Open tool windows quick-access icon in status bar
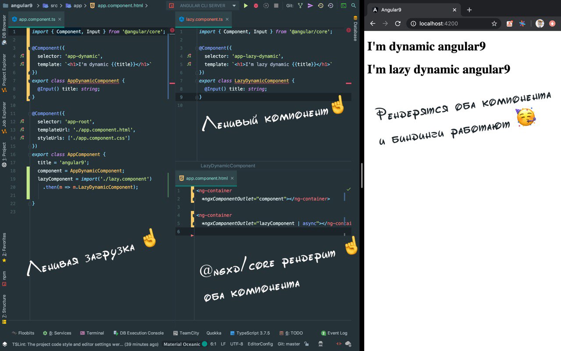 (4, 344)
